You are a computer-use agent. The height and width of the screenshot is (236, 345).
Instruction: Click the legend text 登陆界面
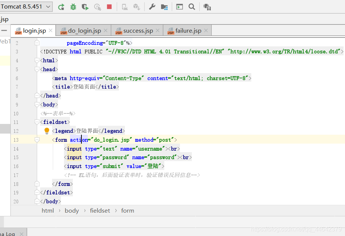87,131
